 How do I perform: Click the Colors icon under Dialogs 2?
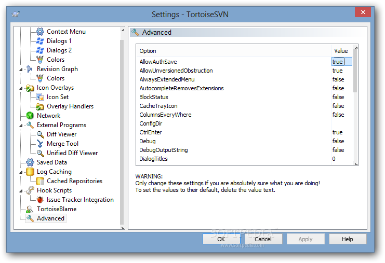pos(40,60)
